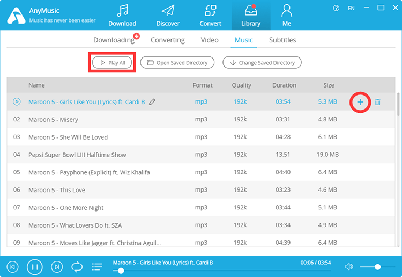Open the Library section
Screen dimensions: 402x277
point(251,16)
